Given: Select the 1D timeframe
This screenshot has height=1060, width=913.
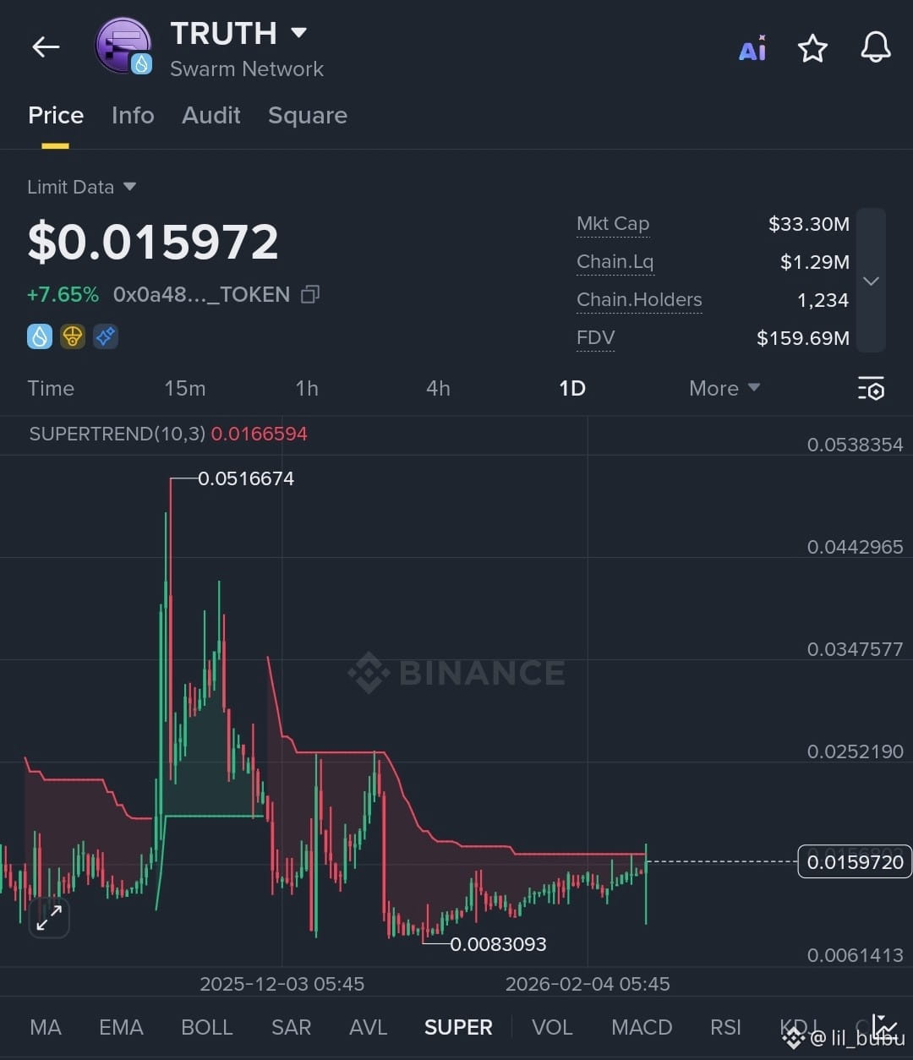Looking at the screenshot, I should 572,388.
